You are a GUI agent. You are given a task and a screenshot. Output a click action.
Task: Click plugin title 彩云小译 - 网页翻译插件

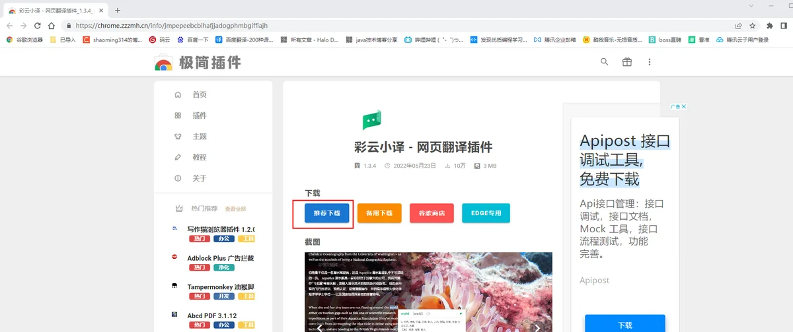click(423, 147)
